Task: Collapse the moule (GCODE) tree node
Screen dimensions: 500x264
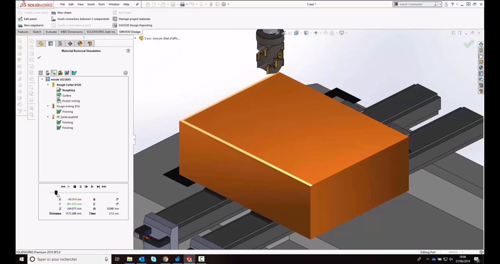Action: (42, 79)
